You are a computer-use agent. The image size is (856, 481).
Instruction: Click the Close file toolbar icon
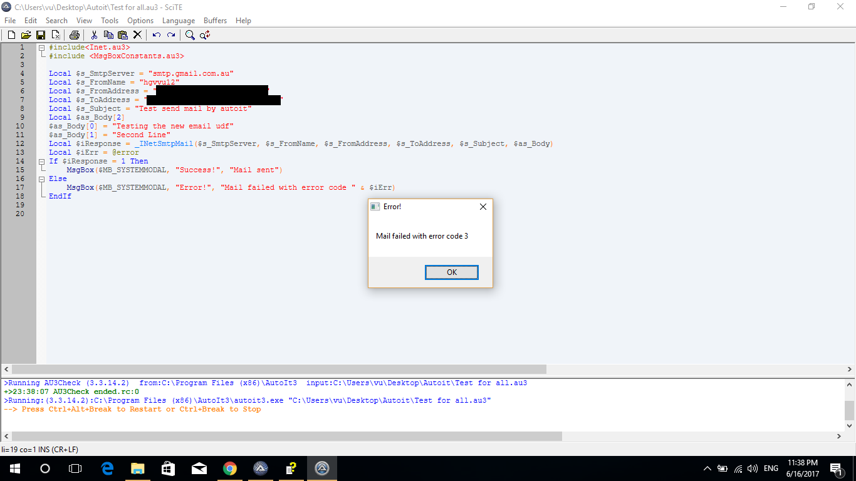pyautogui.click(x=56, y=35)
